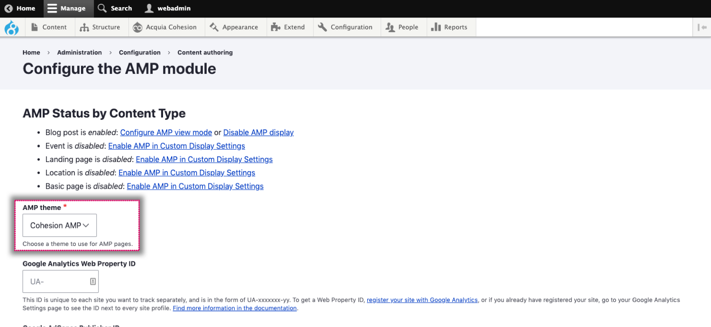This screenshot has width=711, height=327.
Task: Open Configure AMP view mode link
Action: [166, 133]
